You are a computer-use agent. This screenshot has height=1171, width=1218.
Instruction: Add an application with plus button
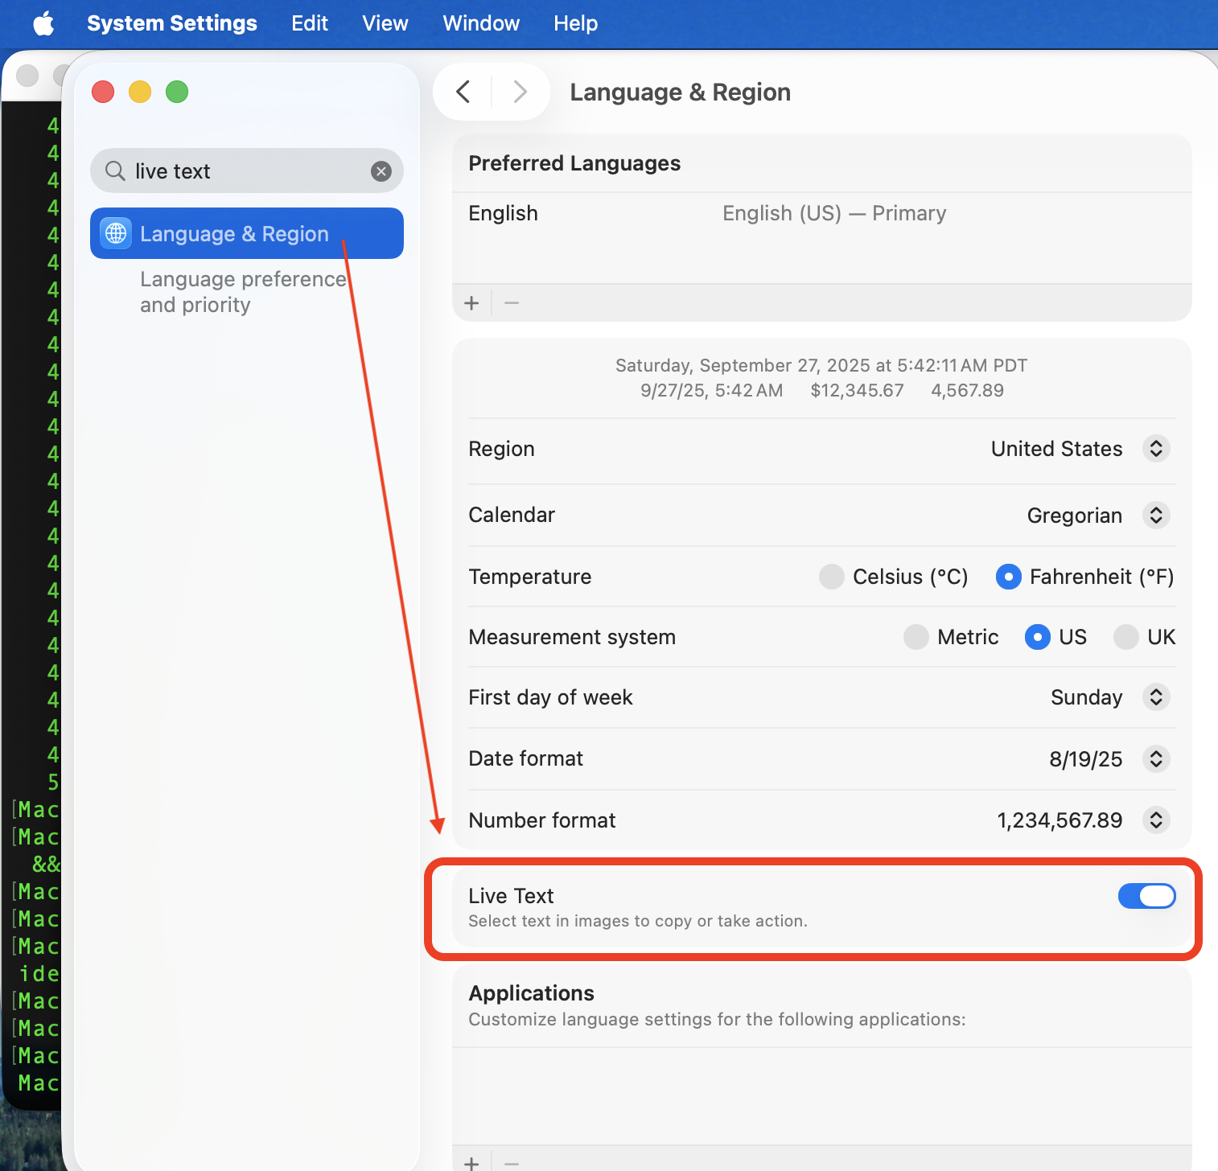(x=472, y=1163)
